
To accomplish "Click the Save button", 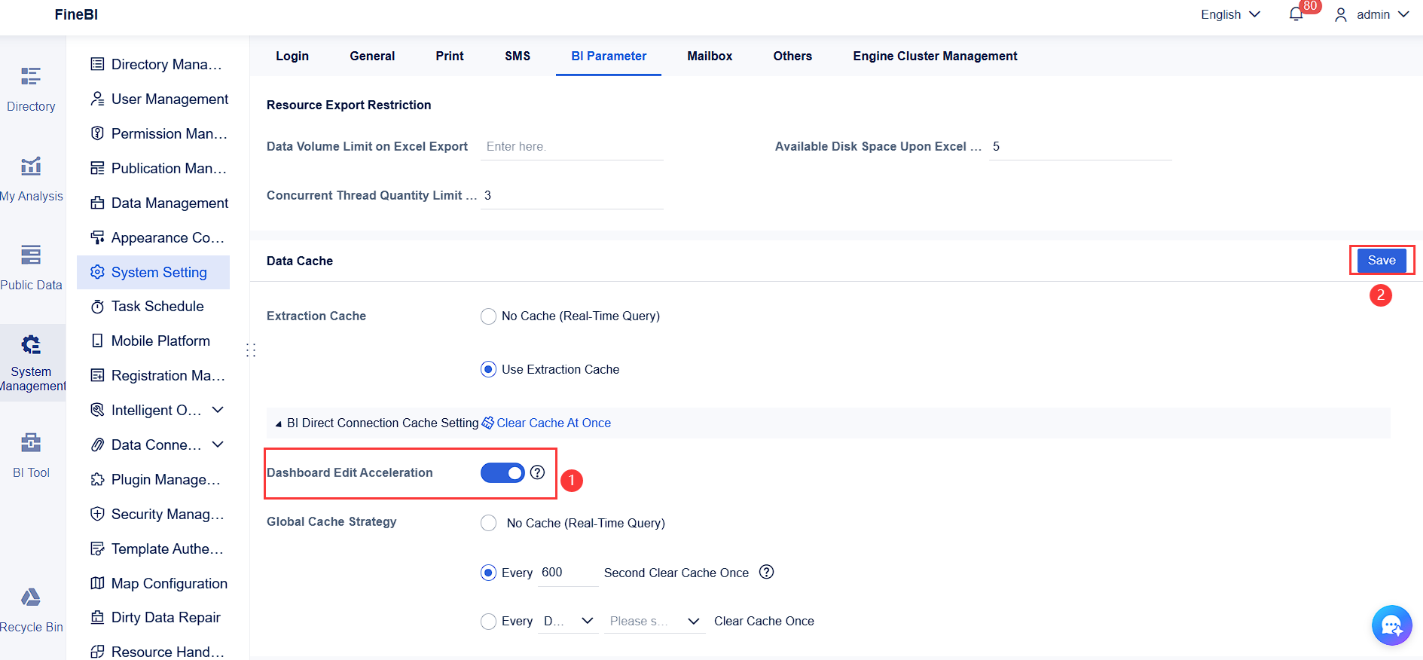I will (x=1382, y=260).
